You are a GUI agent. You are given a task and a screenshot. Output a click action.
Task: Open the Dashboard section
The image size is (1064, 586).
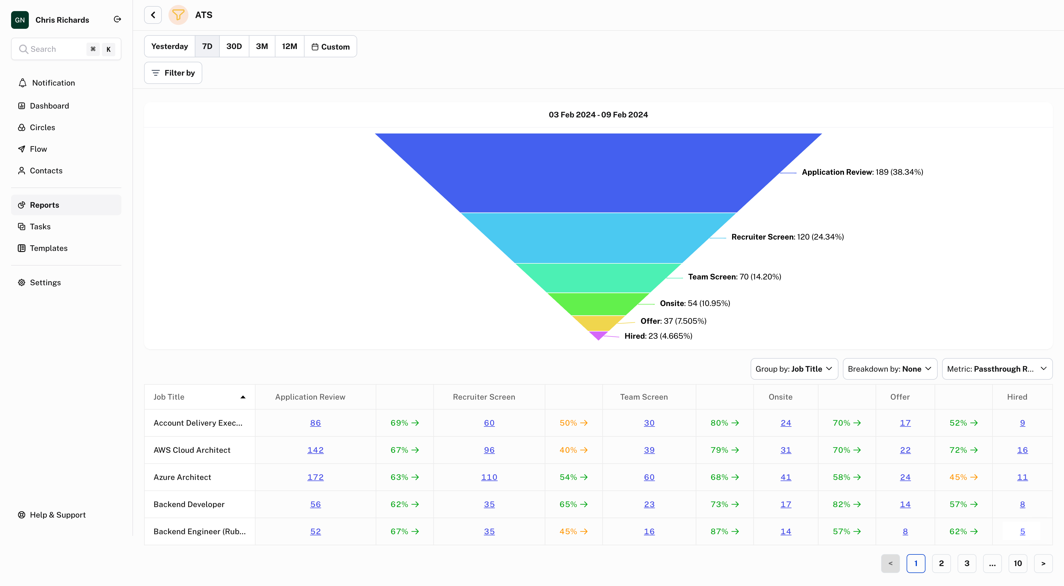click(49, 106)
